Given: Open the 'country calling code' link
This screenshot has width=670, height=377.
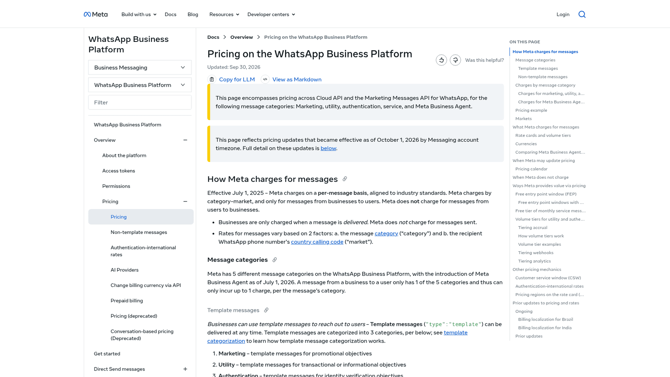Looking at the screenshot, I should pyautogui.click(x=317, y=242).
